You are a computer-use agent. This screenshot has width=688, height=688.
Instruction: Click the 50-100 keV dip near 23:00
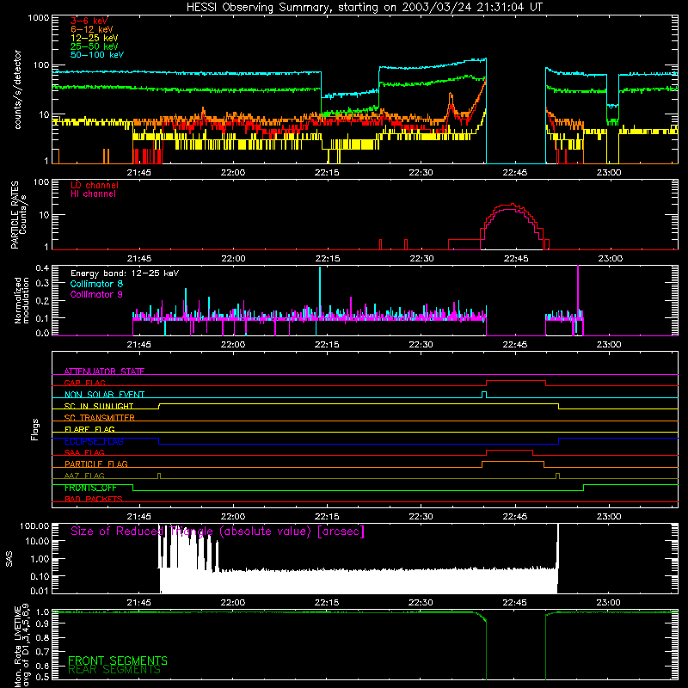[612, 105]
